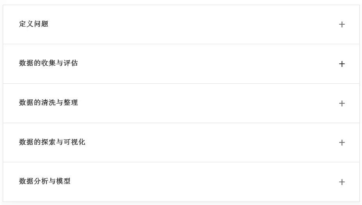Image resolution: width=362 pixels, height=205 pixels.
Task: Click the 数据分析与模型 heading text
Action: (x=45, y=181)
